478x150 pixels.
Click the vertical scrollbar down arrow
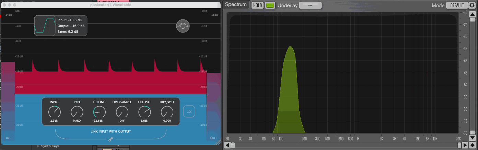tap(473, 138)
